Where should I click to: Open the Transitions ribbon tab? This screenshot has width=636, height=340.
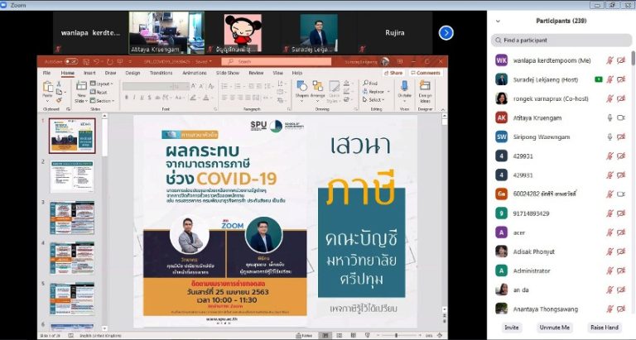coord(161,73)
